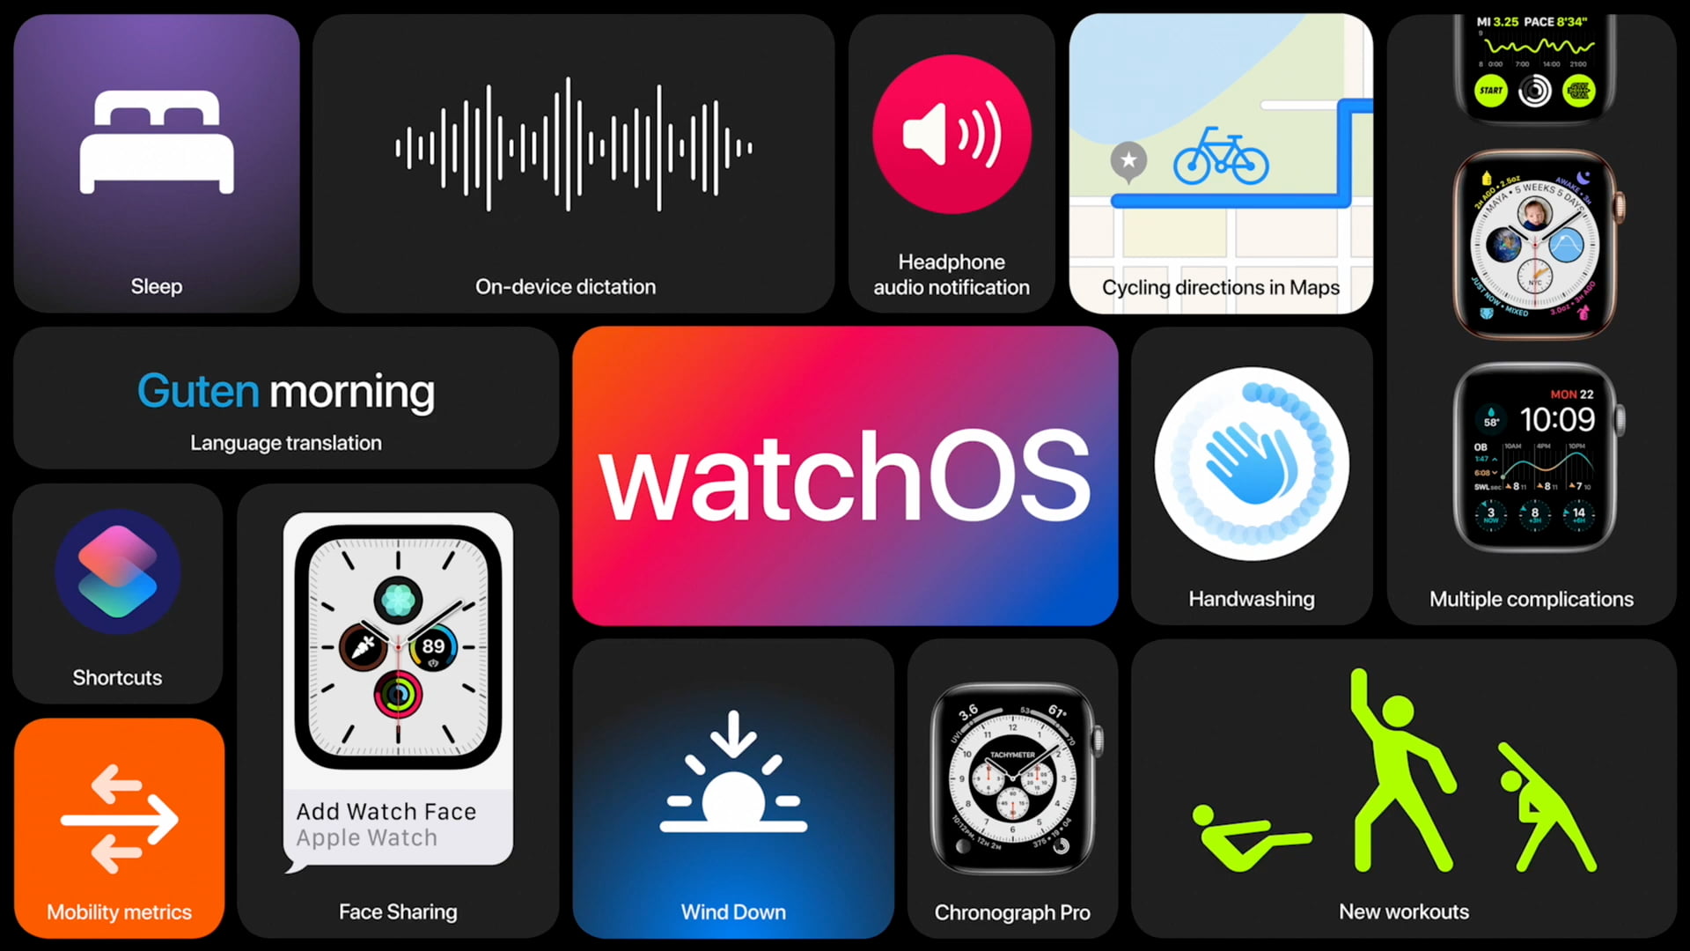Click the cycling map route thumbnail
Image resolution: width=1690 pixels, height=951 pixels.
click(1221, 163)
